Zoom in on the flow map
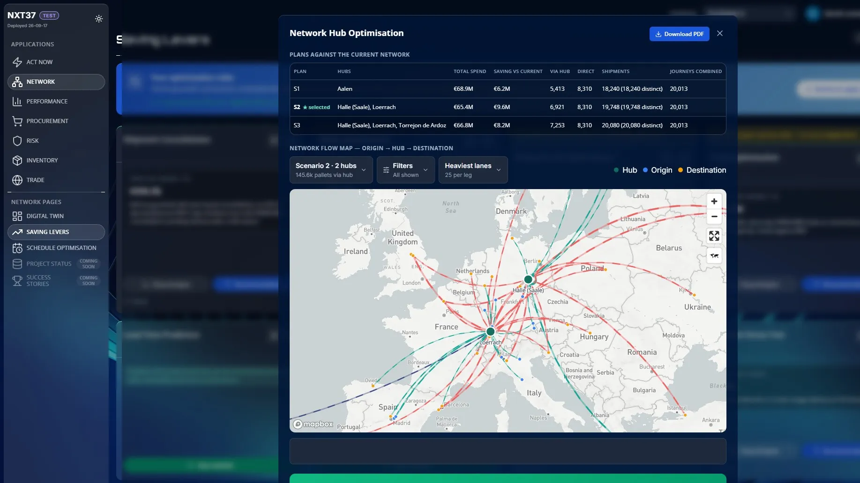This screenshot has width=860, height=483. (x=714, y=201)
